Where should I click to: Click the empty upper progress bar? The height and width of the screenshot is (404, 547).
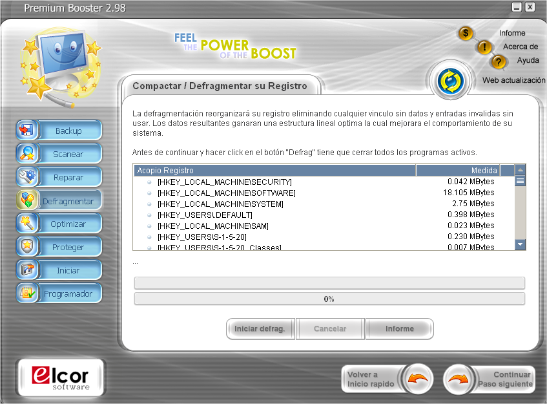click(329, 283)
